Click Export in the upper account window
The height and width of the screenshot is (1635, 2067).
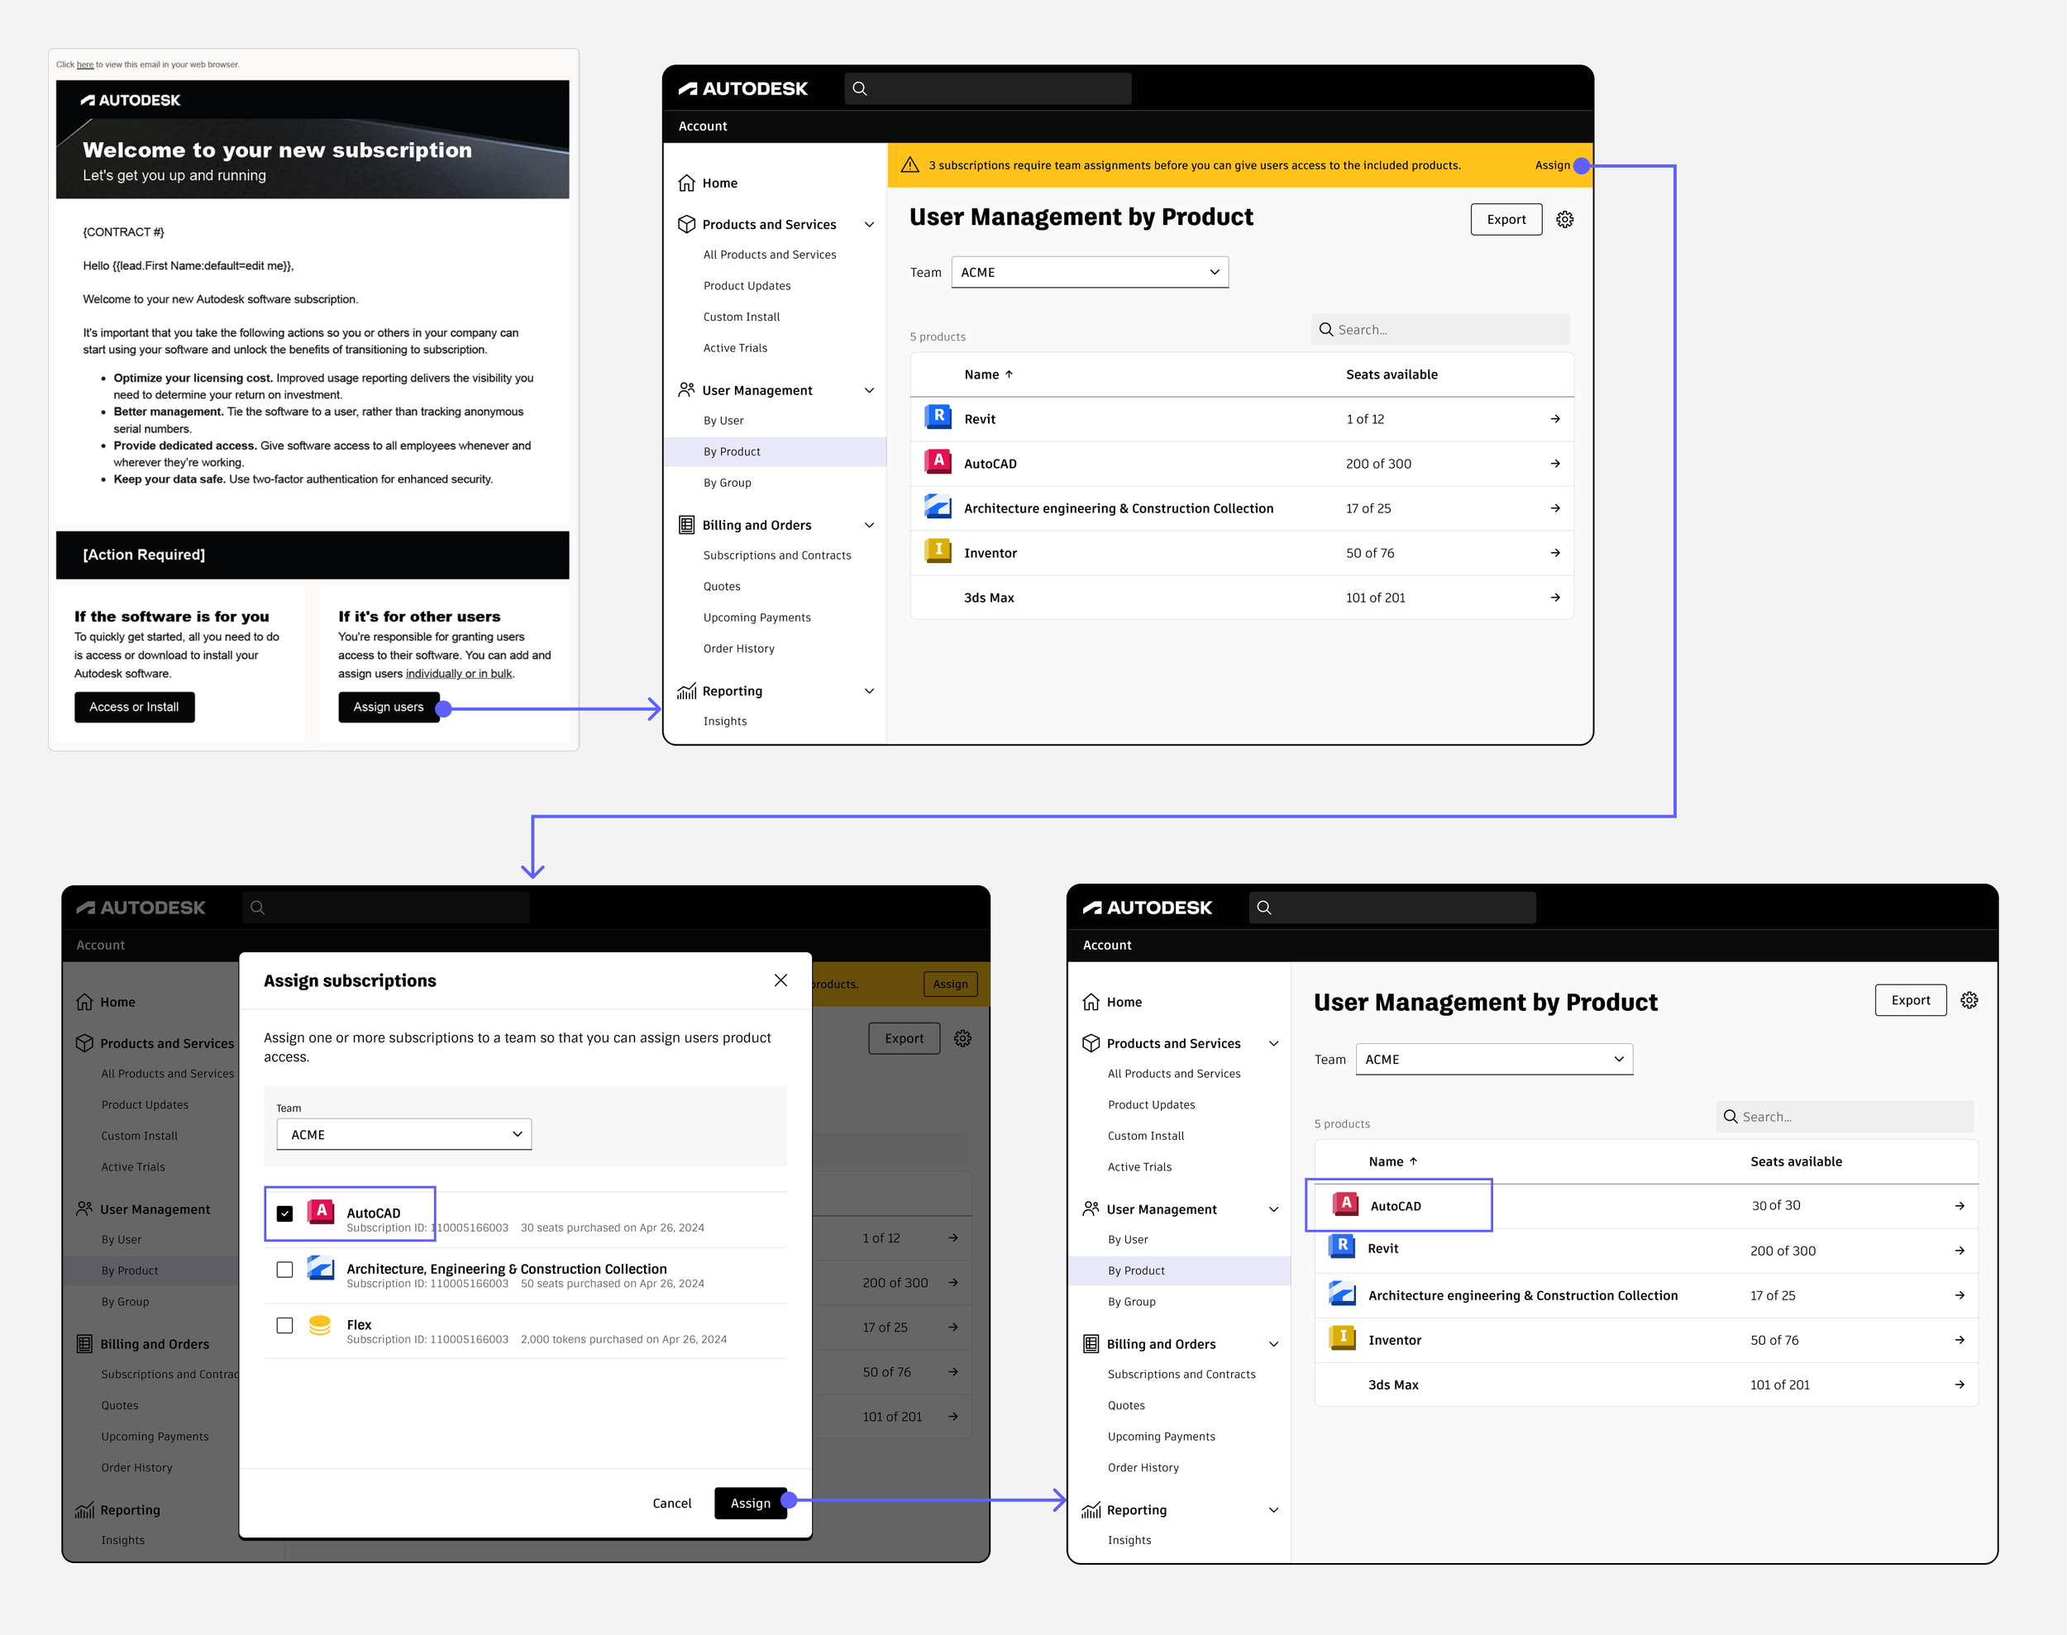(1506, 219)
